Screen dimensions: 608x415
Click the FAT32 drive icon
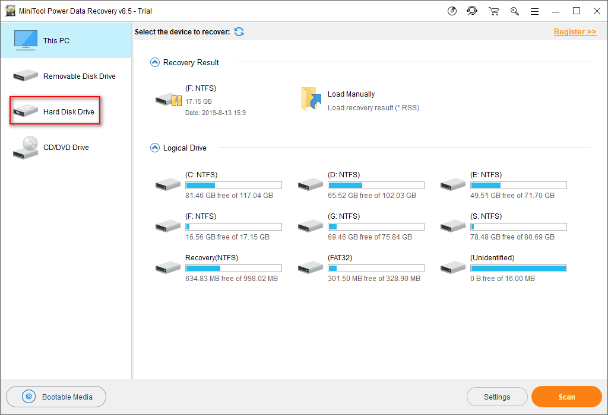[311, 267]
